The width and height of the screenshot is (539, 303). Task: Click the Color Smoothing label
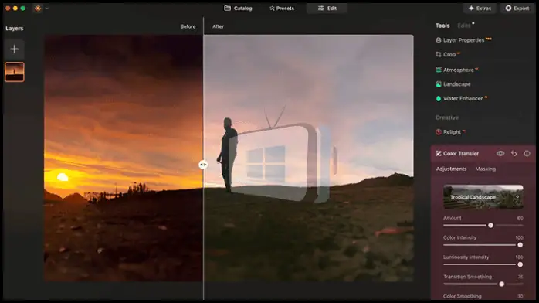pyautogui.click(x=463, y=296)
